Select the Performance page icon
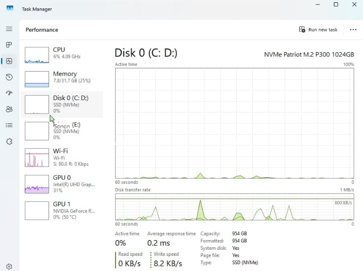Viewport: 363px width, 271px height. click(x=9, y=61)
